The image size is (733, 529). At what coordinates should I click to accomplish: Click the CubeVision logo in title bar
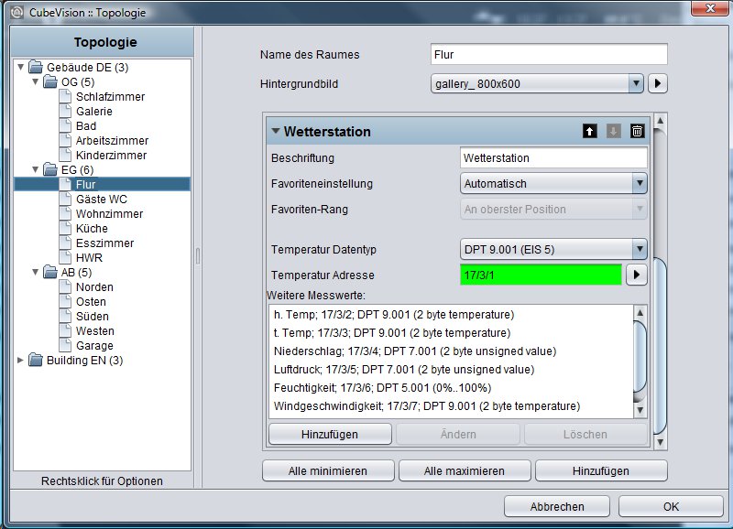pos(17,12)
